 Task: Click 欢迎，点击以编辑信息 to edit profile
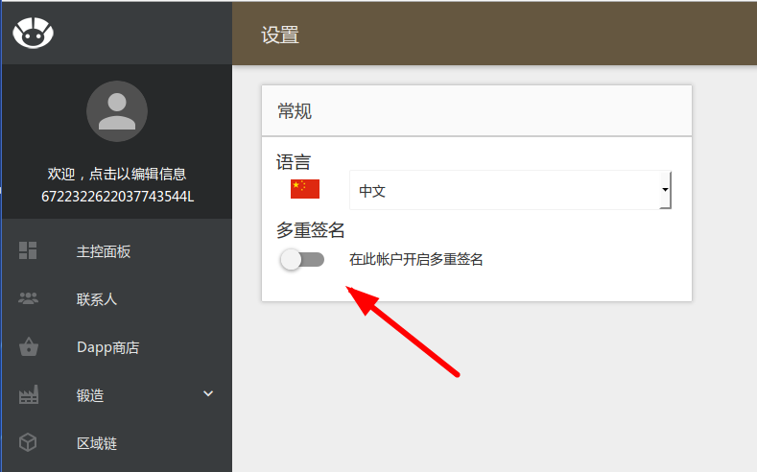pyautogui.click(x=117, y=174)
